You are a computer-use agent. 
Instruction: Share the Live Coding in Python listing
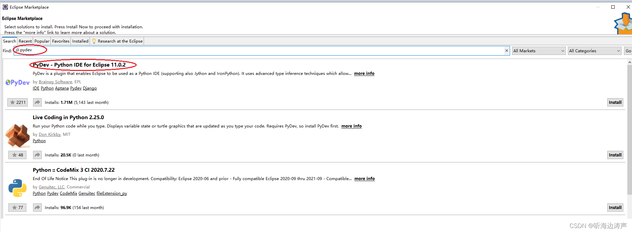click(x=37, y=155)
